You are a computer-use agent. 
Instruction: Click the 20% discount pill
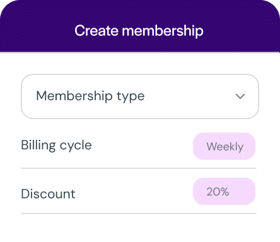224,192
